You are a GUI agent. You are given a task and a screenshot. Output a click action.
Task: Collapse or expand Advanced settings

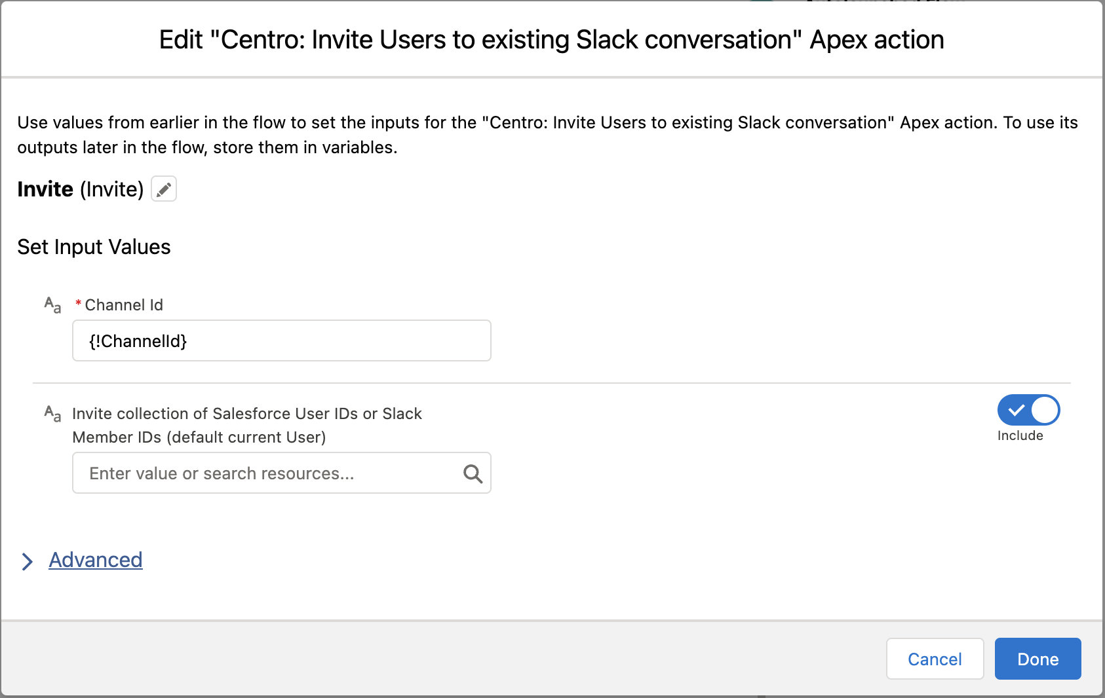[96, 560]
